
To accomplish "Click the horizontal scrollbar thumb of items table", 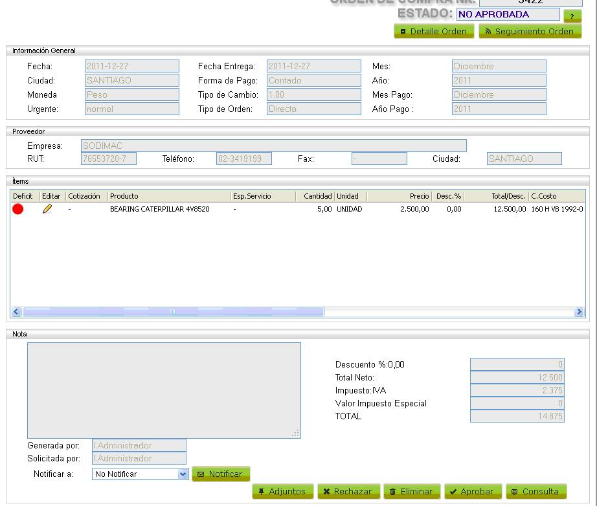I will pos(173,312).
